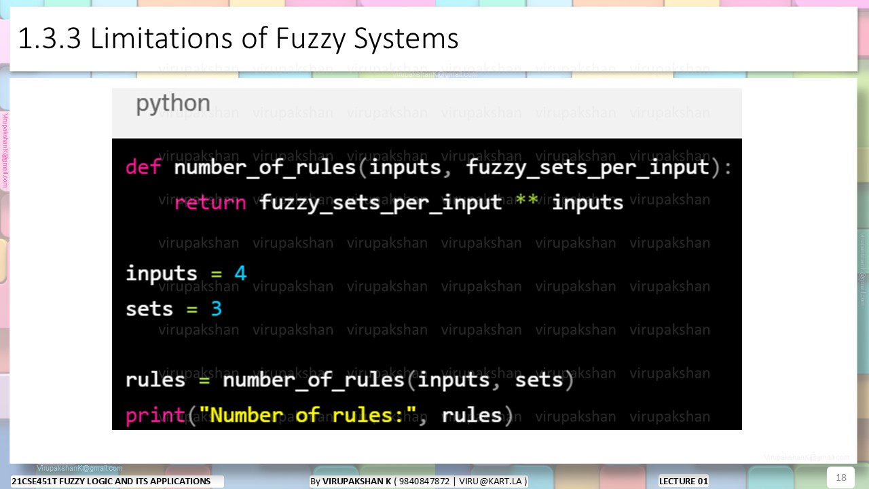869x489 pixels.
Task: Click the print "Number of rules:" statement line
Action: click(318, 415)
